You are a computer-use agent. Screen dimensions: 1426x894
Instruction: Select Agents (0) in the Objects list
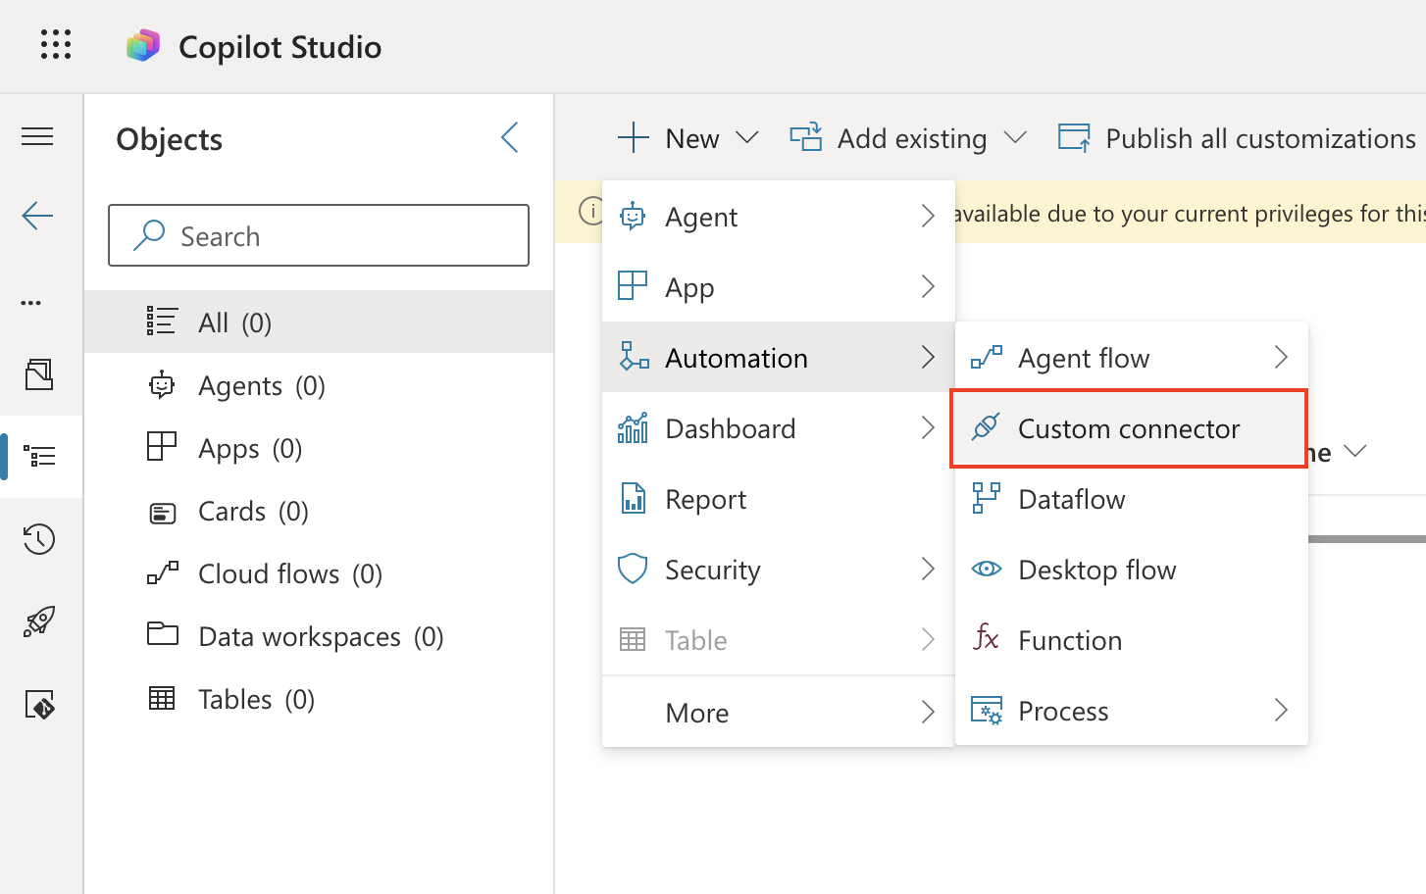[x=319, y=385]
